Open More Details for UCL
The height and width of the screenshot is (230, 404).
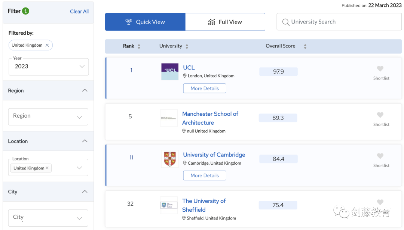point(205,88)
